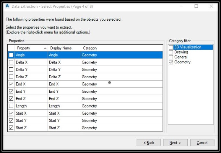The width and height of the screenshot is (221, 153).
Task: Enable the General category filter
Action: 171,57
